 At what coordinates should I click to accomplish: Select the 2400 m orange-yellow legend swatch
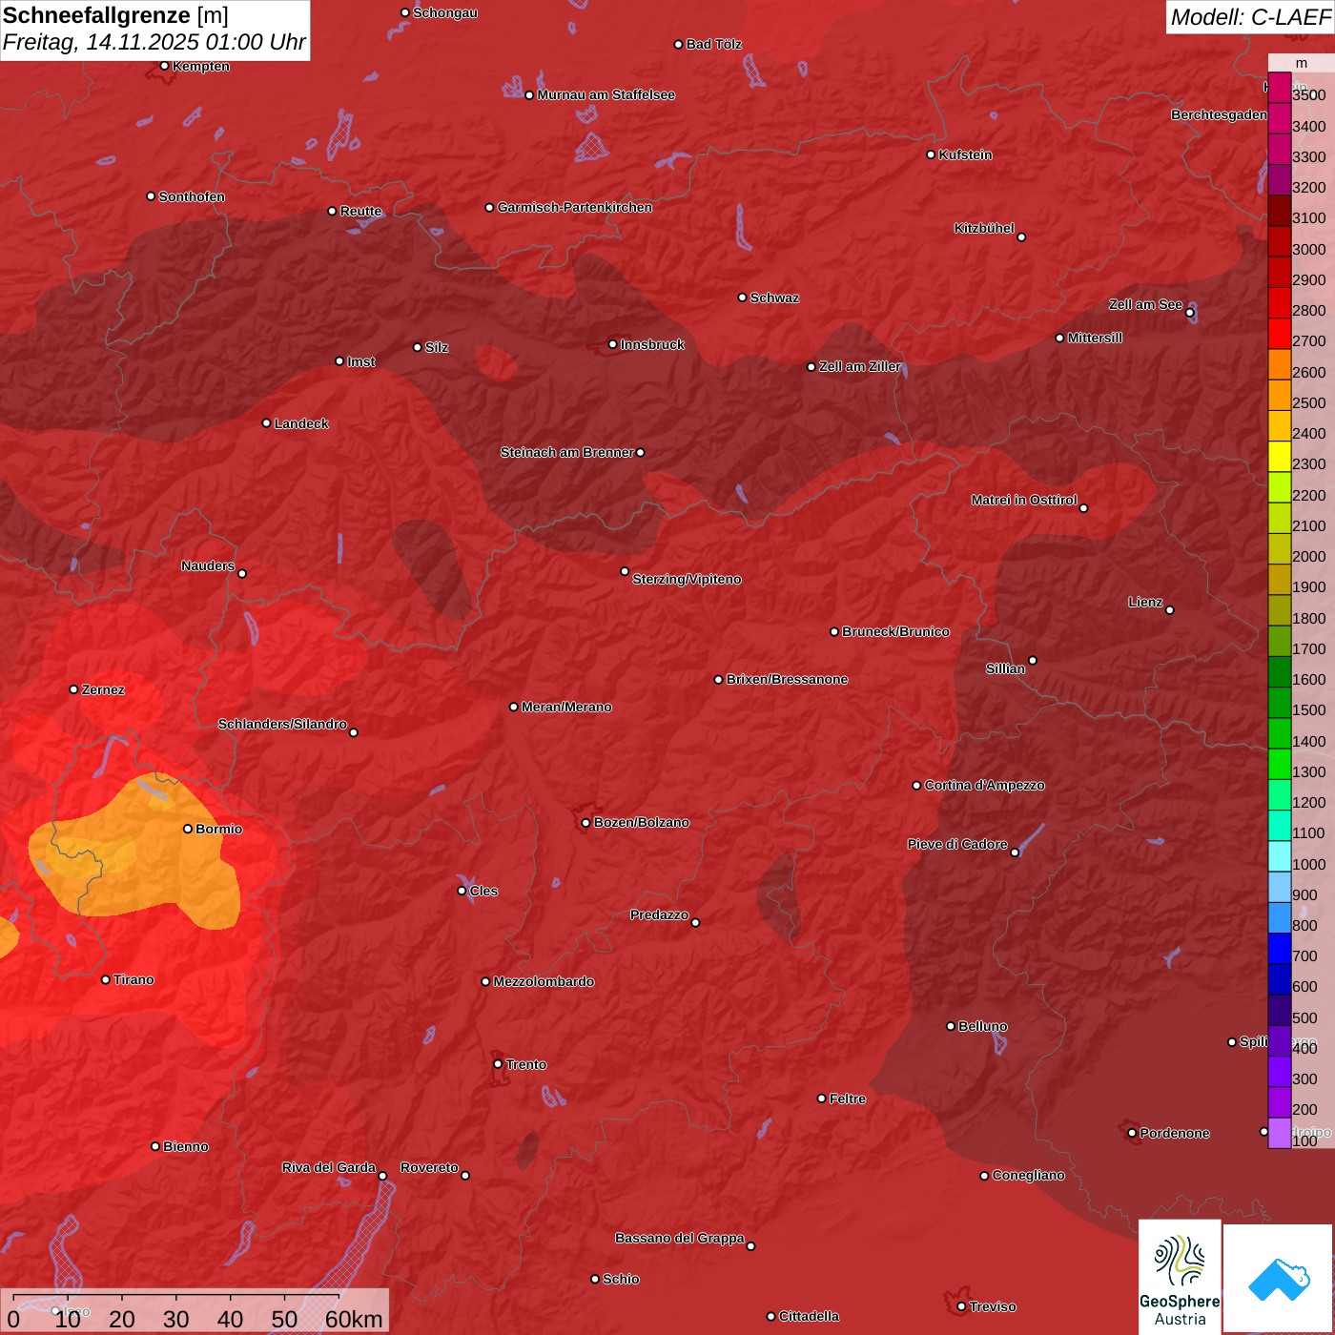(x=1279, y=426)
